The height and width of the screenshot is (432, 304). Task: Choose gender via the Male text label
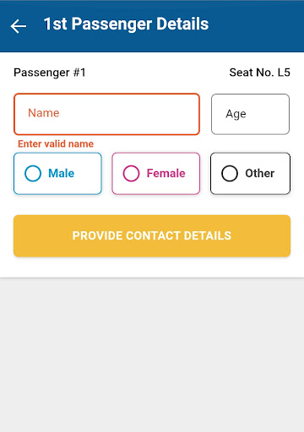pyautogui.click(x=62, y=173)
